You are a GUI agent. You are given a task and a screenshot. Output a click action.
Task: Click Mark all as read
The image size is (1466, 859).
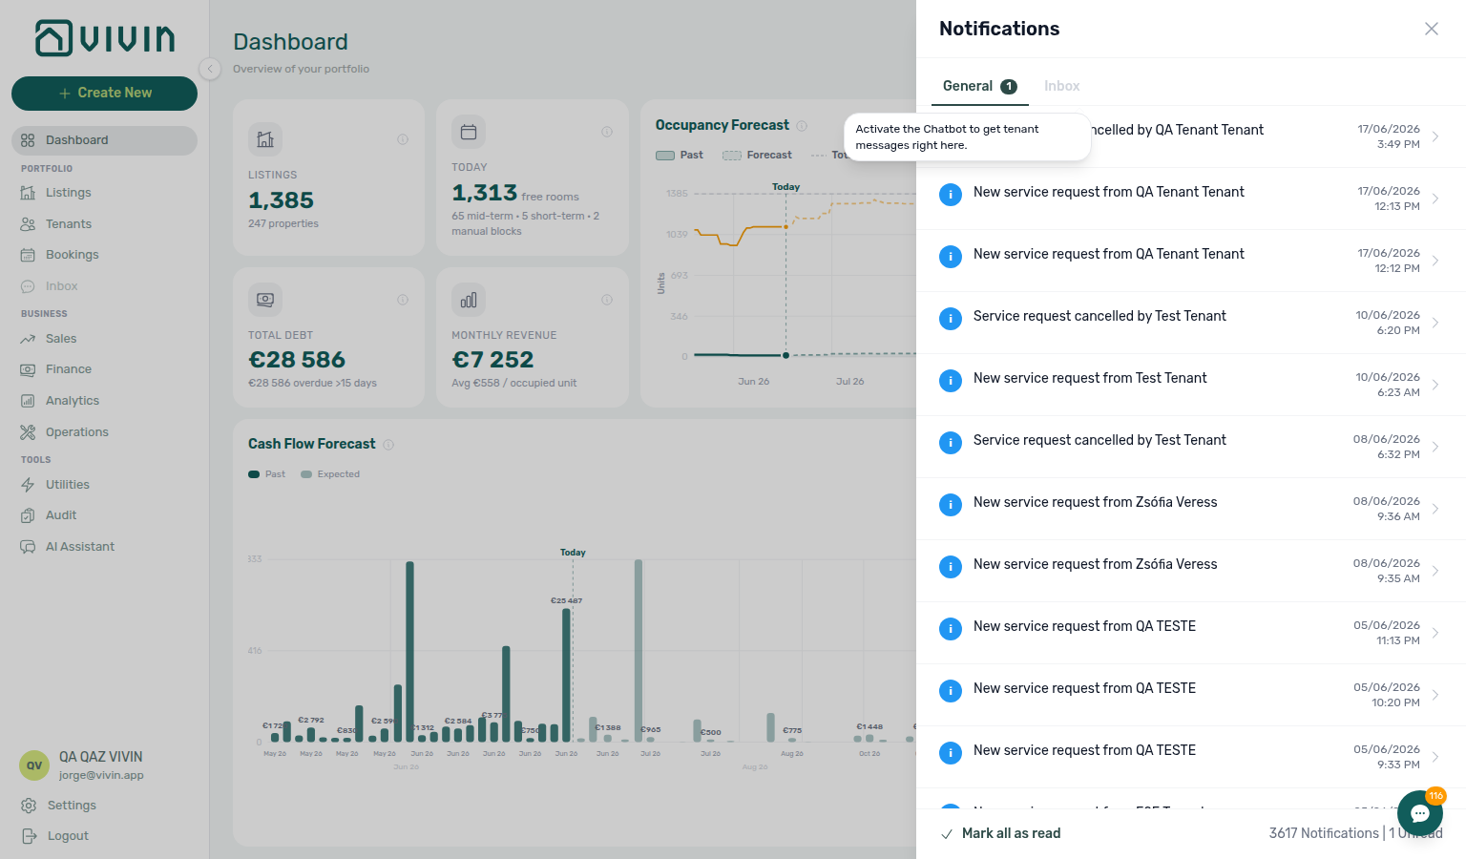pos(1000,833)
